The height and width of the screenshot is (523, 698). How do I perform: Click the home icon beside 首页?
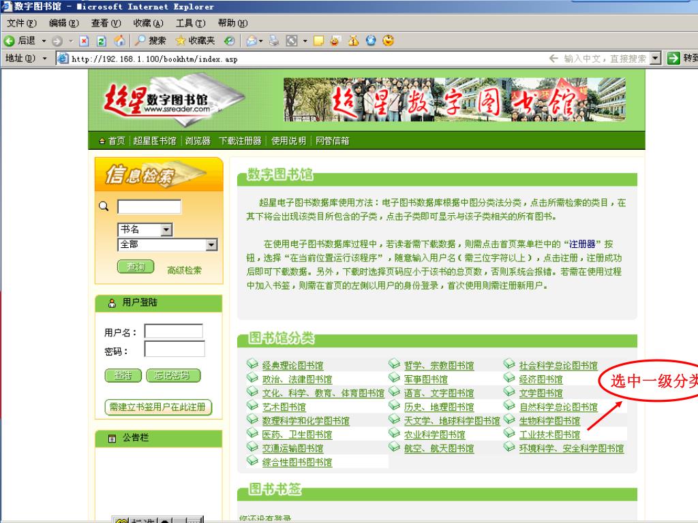point(102,141)
